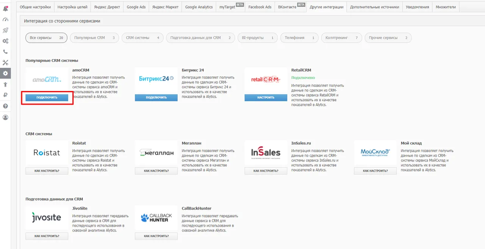485x249 pixels.
Task: Filter by Коллтрекинг services
Action: tap(341, 38)
